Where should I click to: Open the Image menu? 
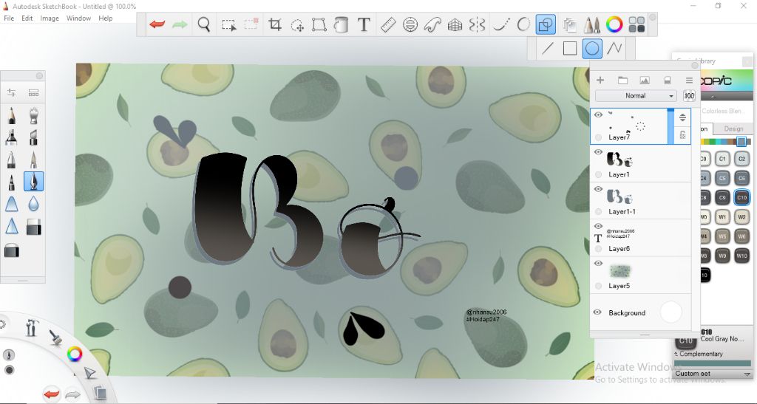click(x=50, y=18)
